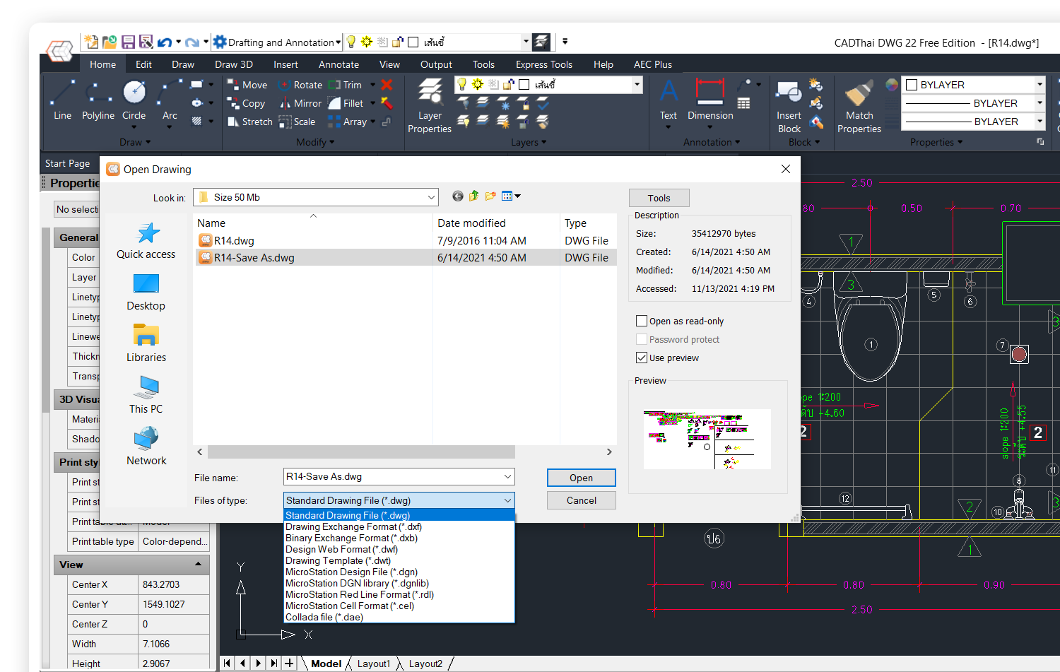This screenshot has width=1060, height=672.
Task: Select the Arc tool
Action: [x=170, y=100]
